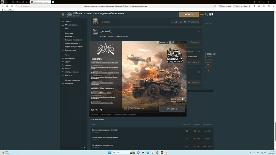Open the user avatar menu in forum header
Screen dimensions: 276x155
[211, 14]
